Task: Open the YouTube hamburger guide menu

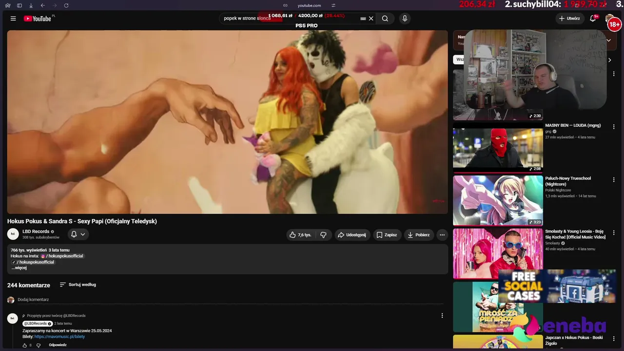Action: (x=13, y=19)
